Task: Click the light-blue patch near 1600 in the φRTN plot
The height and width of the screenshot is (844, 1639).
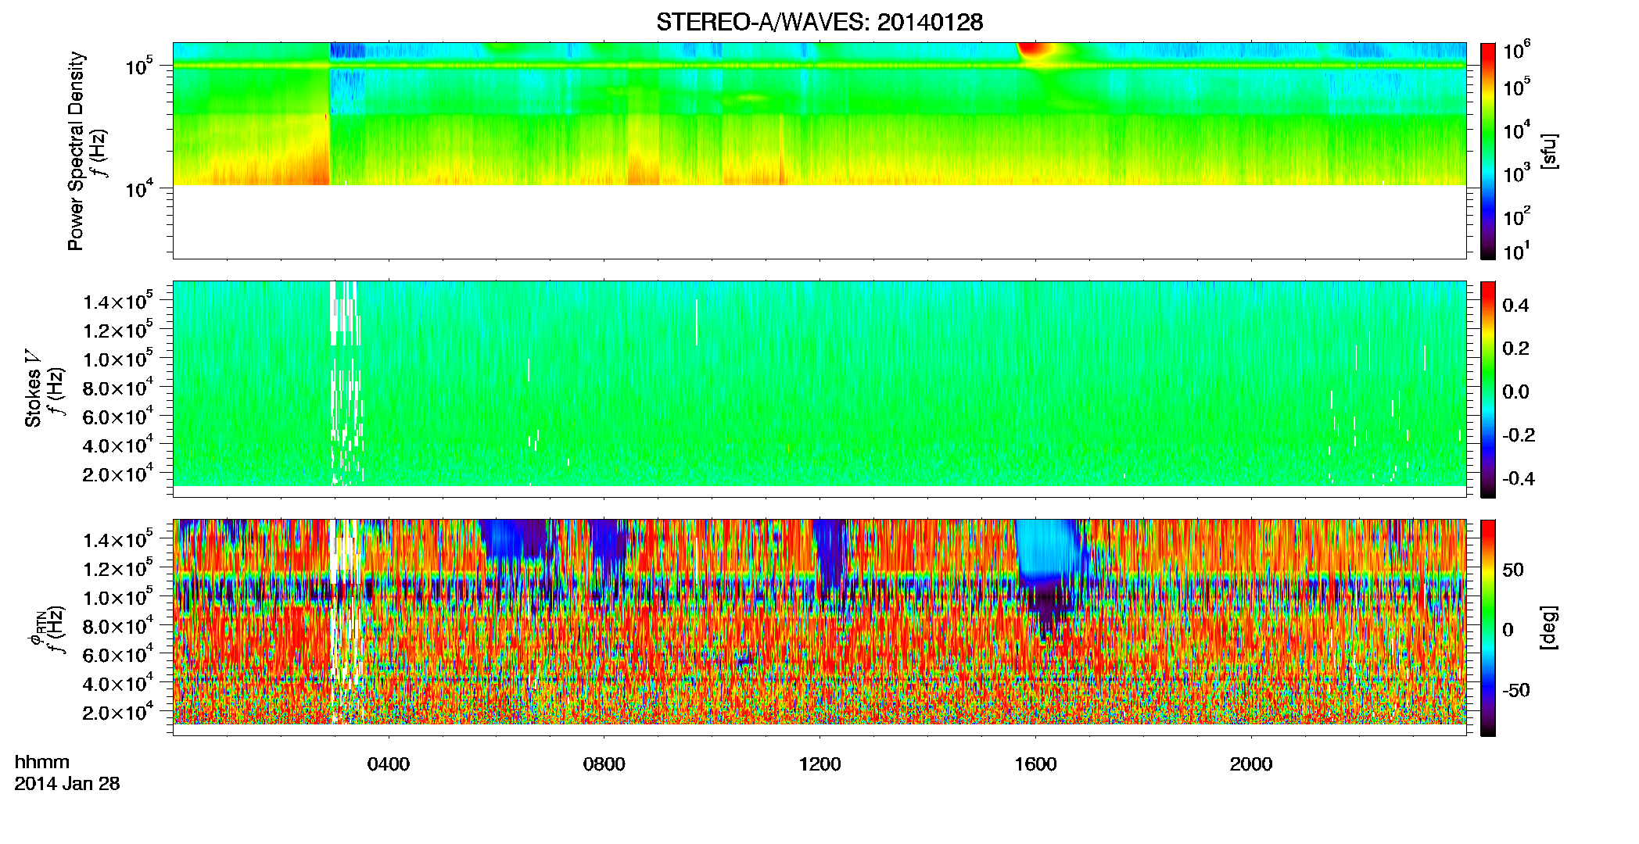Action: click(1046, 547)
